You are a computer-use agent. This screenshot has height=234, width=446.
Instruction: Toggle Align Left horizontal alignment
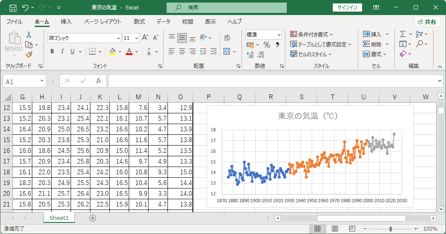click(171, 52)
